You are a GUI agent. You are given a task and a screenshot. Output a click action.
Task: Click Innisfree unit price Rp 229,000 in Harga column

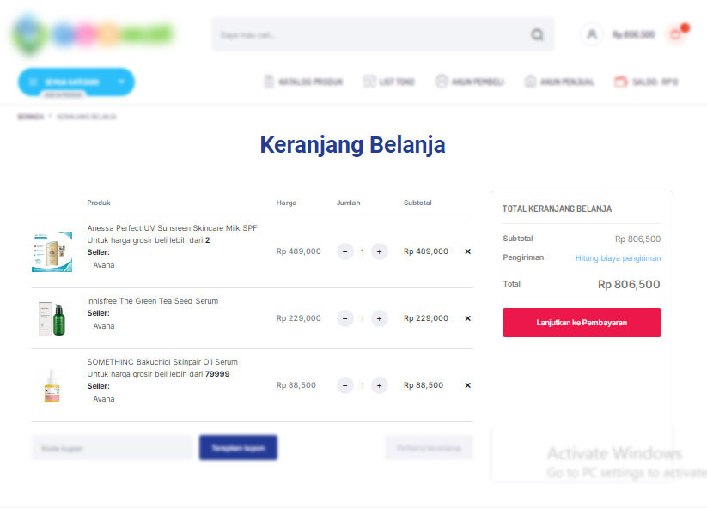(298, 318)
